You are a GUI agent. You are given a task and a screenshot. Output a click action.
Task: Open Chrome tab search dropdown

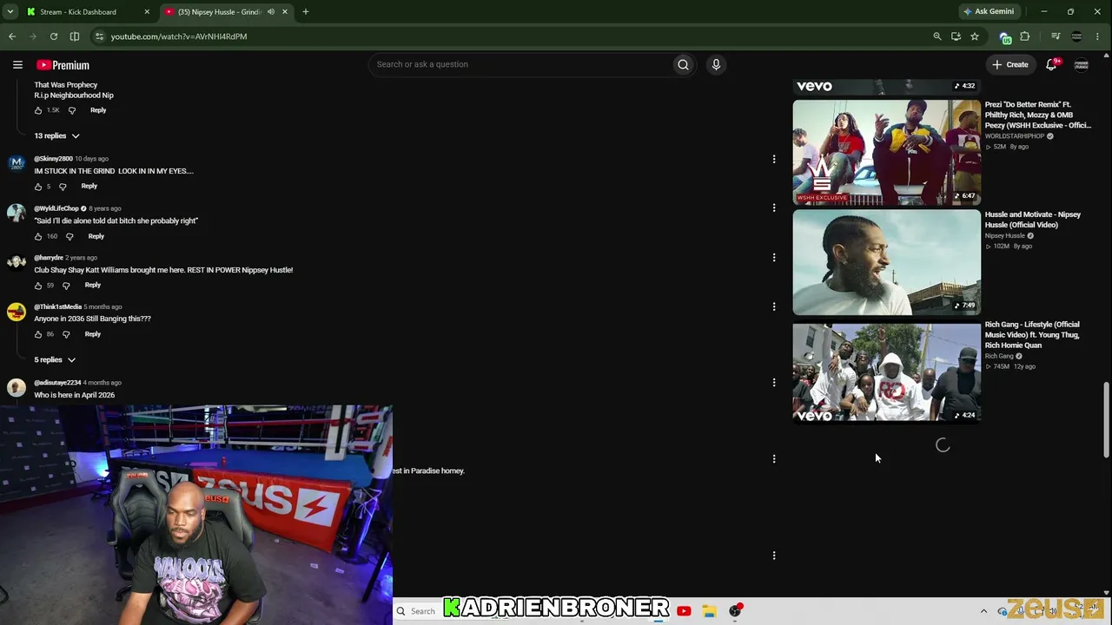coord(10,12)
